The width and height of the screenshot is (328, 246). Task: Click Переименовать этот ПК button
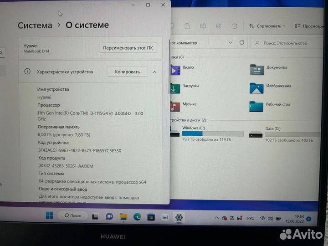(x=128, y=48)
